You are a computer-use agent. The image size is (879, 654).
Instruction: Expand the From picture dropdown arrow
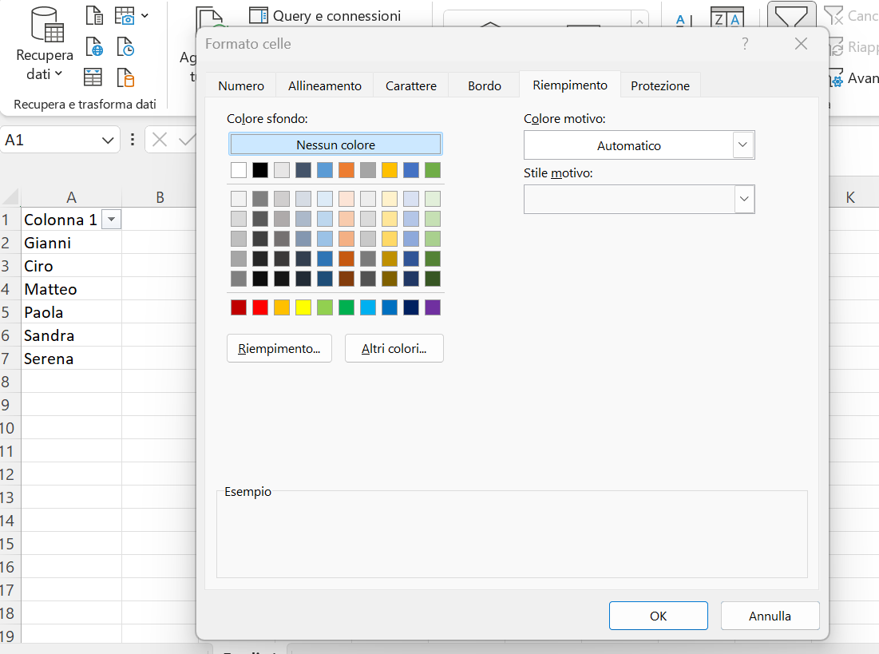[145, 16]
